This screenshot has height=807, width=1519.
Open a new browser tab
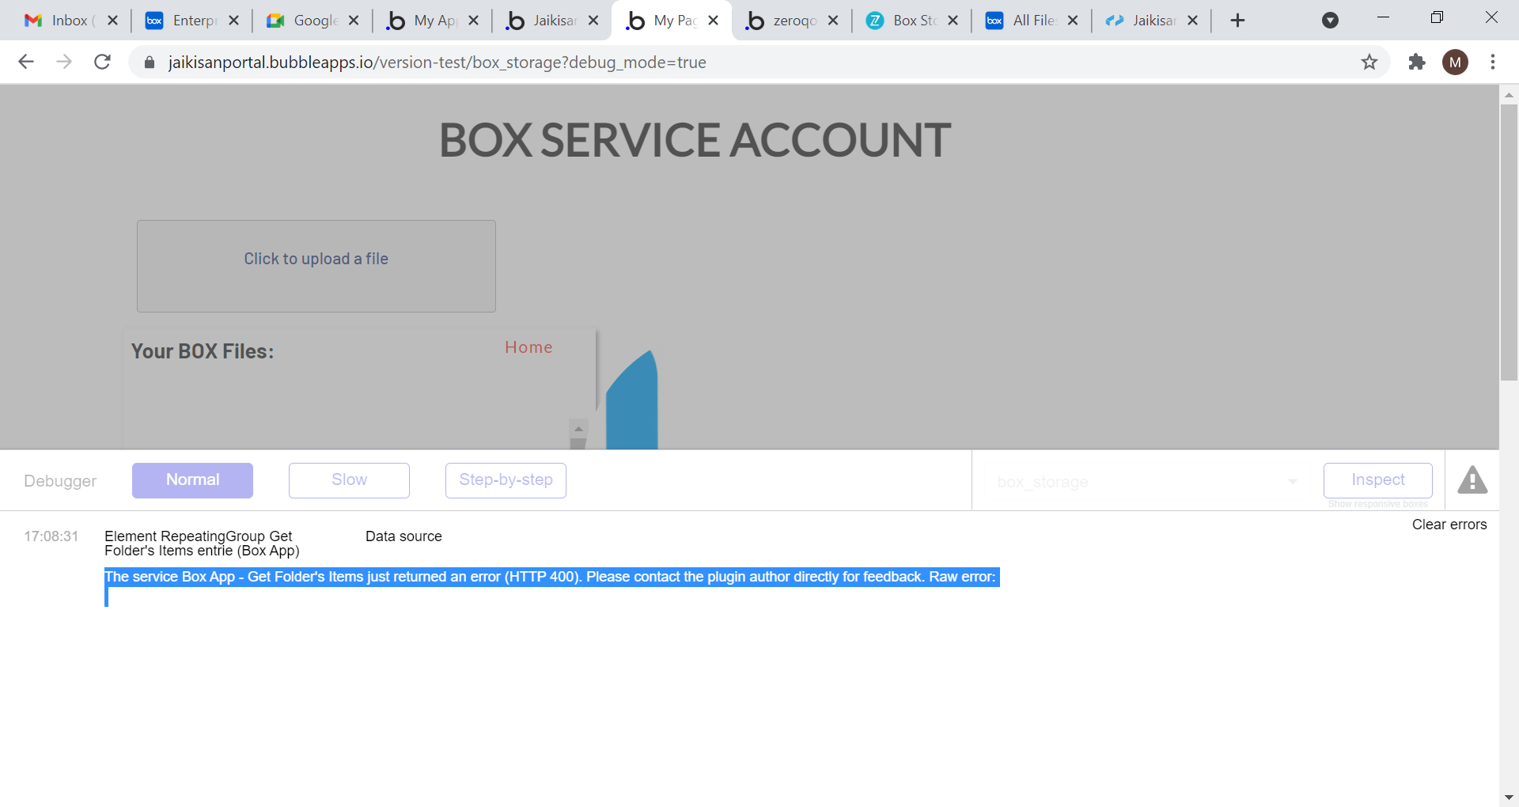1238,21
